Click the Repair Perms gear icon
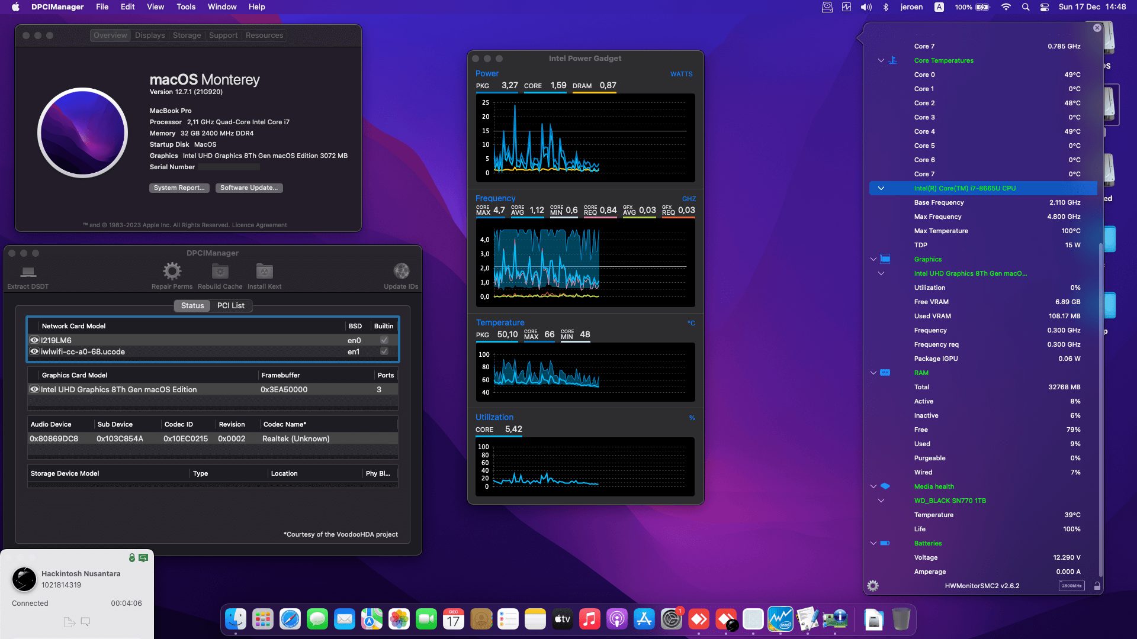Image resolution: width=1137 pixels, height=639 pixels. point(172,272)
